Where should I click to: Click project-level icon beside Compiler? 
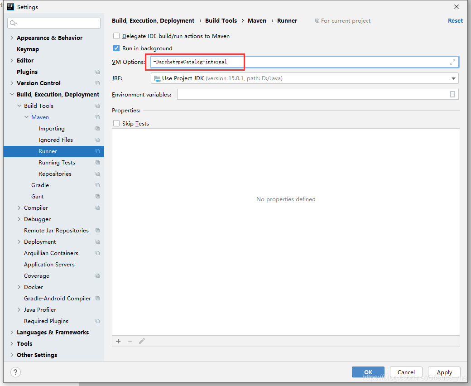(x=98, y=208)
